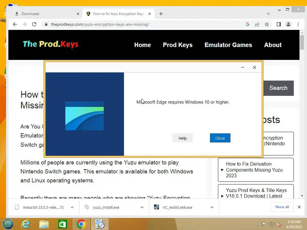The image size is (307, 230).
Task: Open the Chrome profile avatar
Action: [288, 24]
